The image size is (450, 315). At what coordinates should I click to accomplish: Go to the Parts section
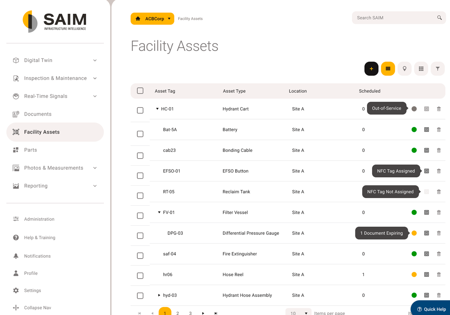tap(31, 150)
